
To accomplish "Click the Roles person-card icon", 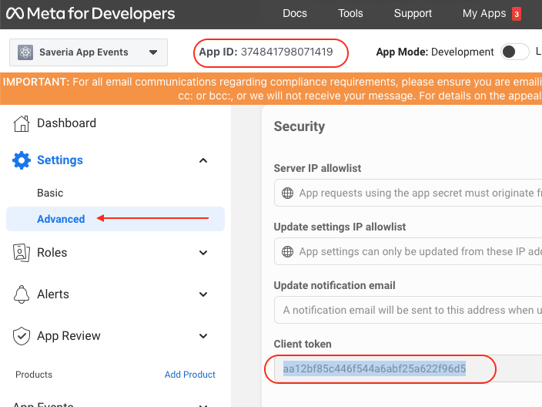I will tap(22, 253).
